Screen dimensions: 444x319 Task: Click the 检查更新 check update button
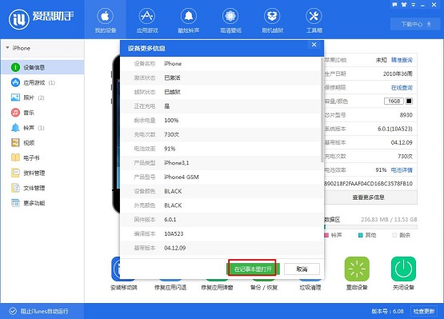(424, 311)
